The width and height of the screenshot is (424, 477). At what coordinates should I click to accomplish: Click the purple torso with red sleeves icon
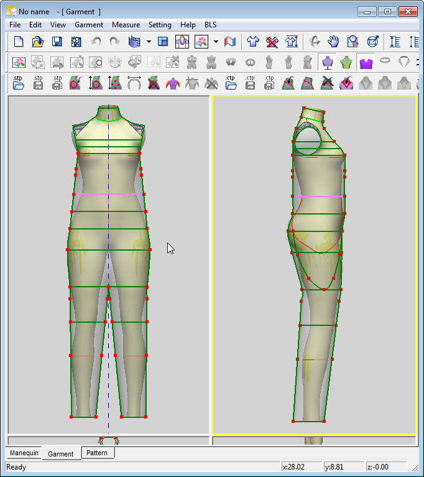click(173, 83)
